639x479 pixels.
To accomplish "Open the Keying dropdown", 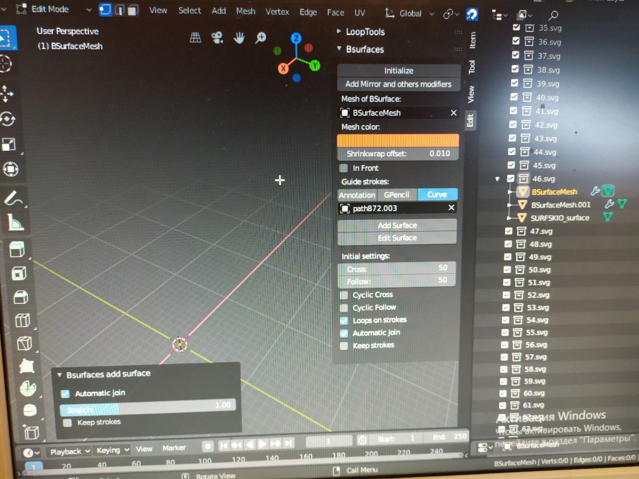I will pyautogui.click(x=112, y=450).
